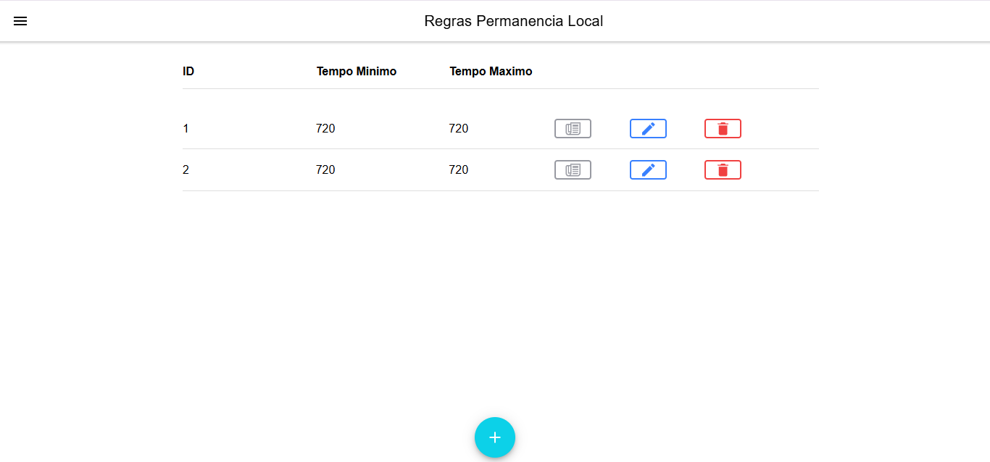The image size is (990, 462).
Task: Edit rule 1 with the pencil icon
Action: pos(648,128)
